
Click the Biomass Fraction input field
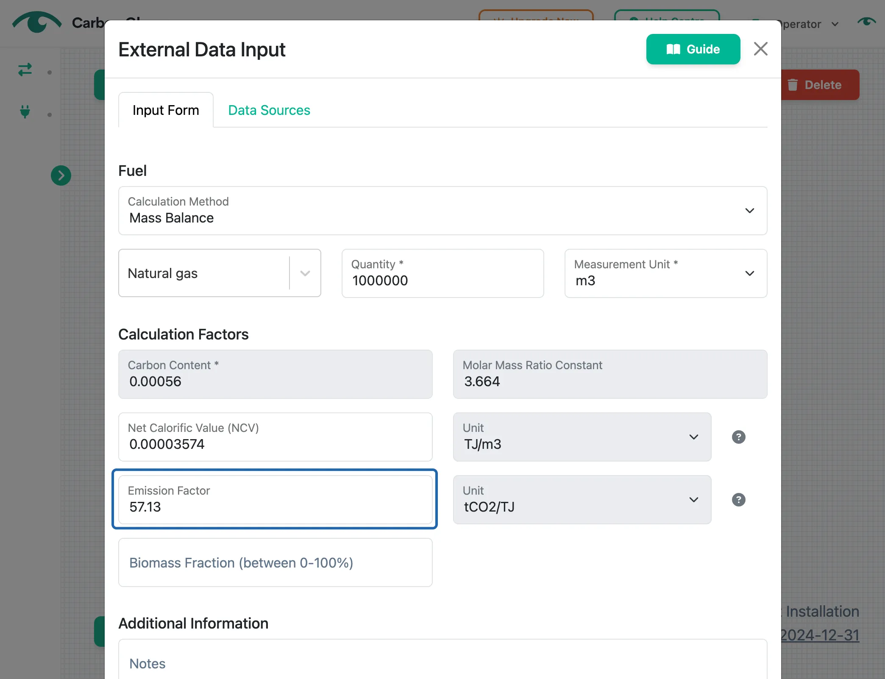point(276,562)
